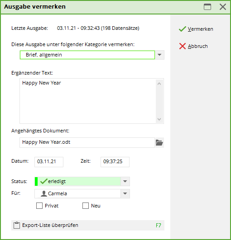Open the folder icon to browse for a document
This screenshot has width=231, height=240.
[159, 143]
